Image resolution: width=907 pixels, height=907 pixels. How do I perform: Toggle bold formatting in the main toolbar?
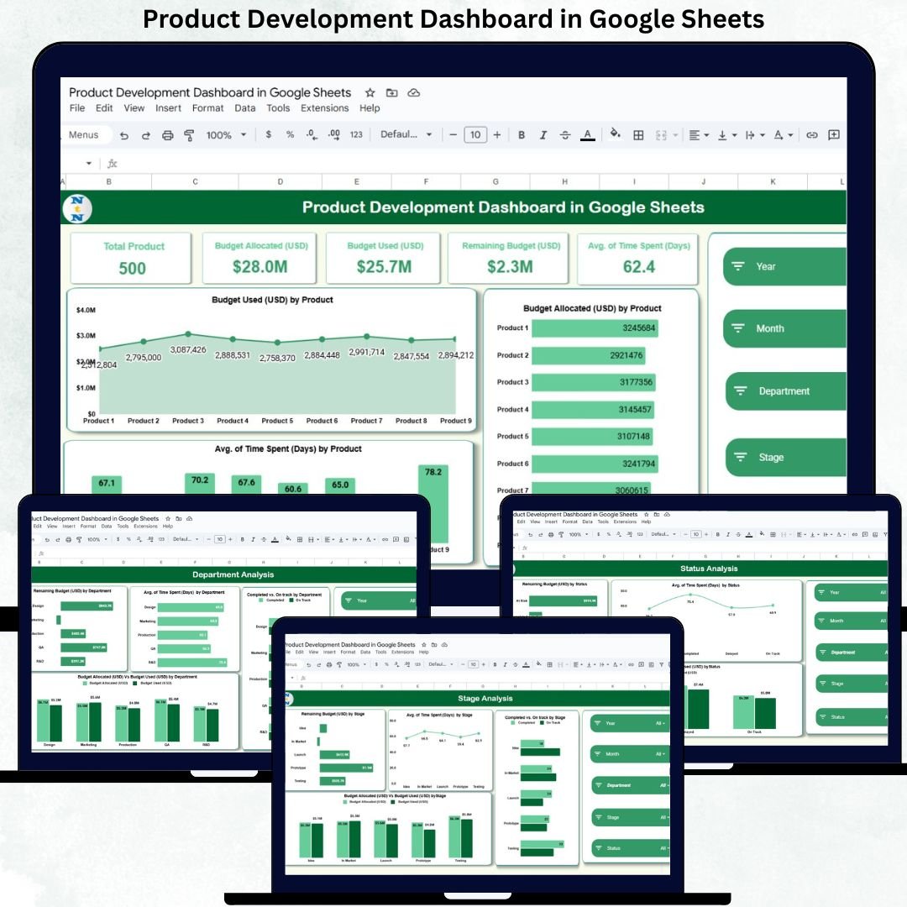[522, 135]
